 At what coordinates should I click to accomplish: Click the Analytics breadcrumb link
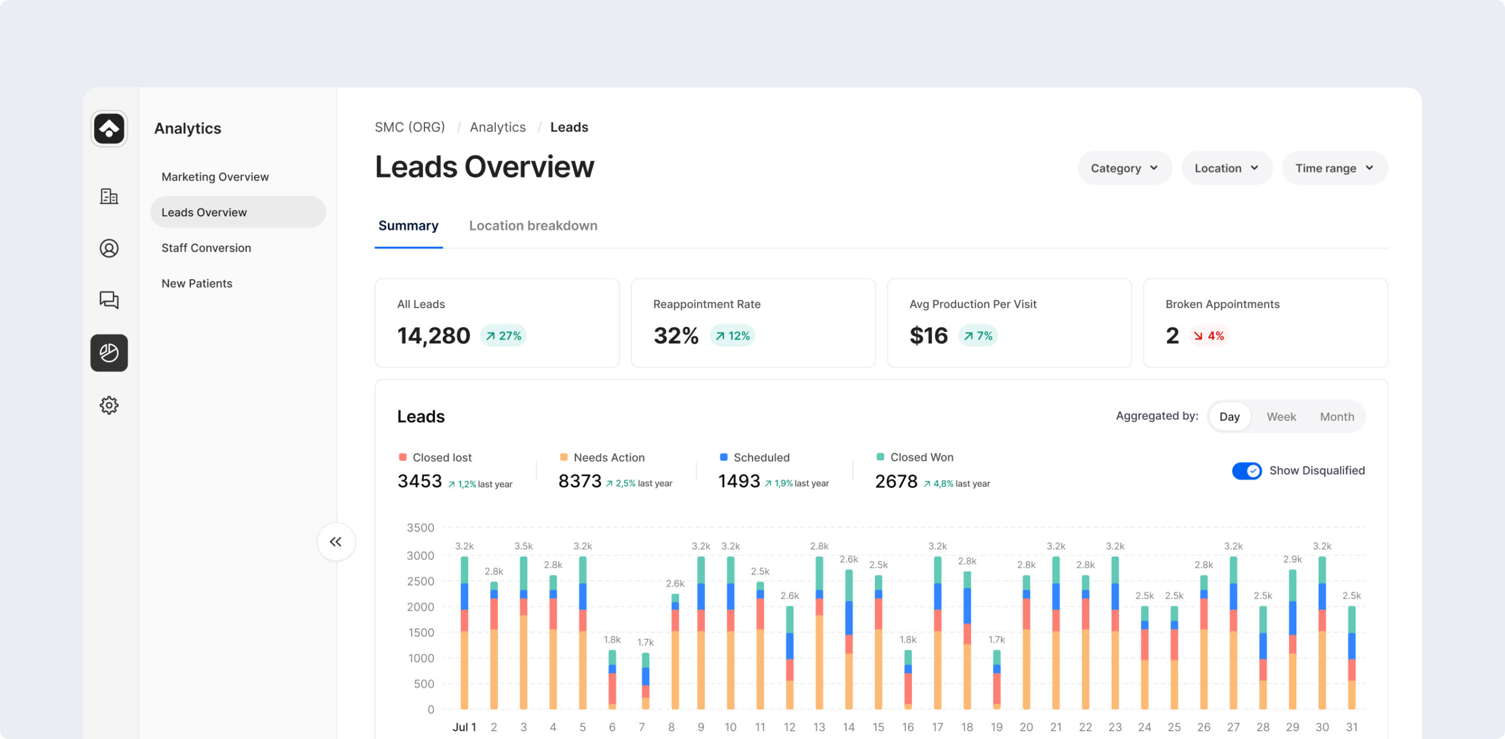click(x=497, y=127)
